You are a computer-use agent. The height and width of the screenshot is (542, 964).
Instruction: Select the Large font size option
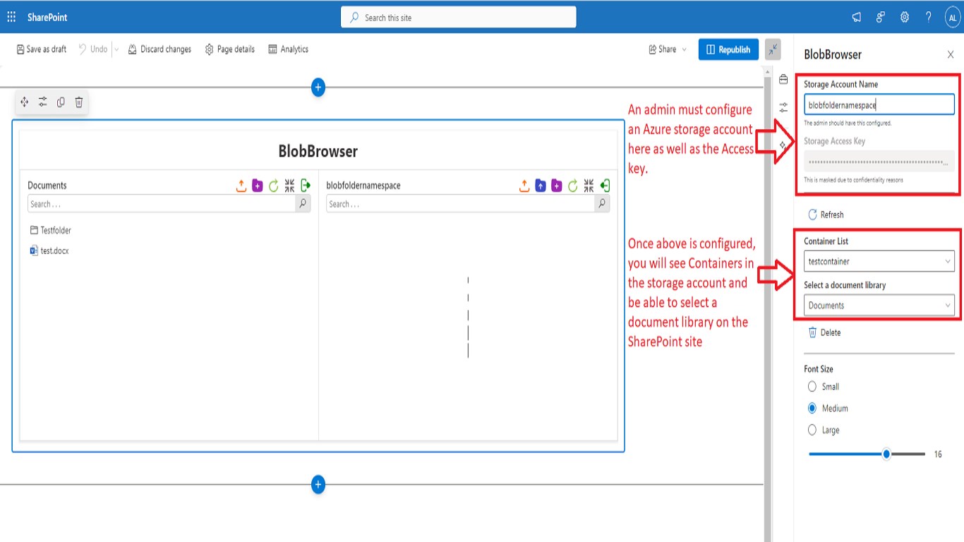812,430
